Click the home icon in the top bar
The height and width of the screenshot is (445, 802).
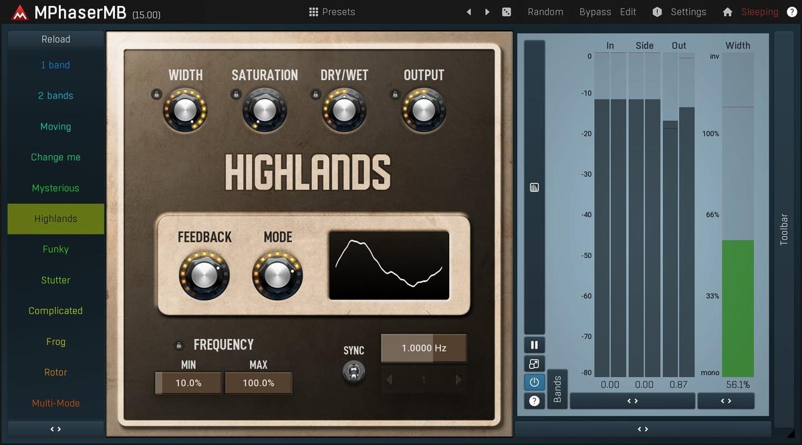[x=727, y=12]
